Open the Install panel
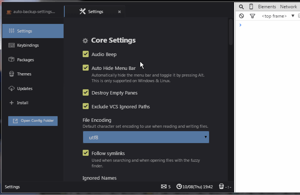 [x=33, y=103]
